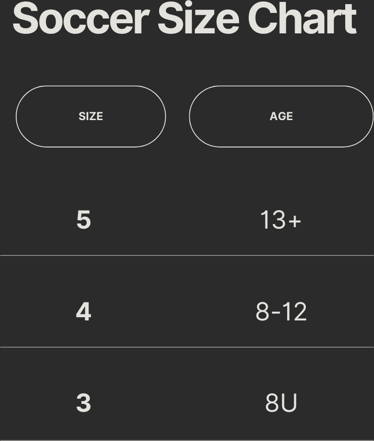This screenshot has width=374, height=441.
Task: Click the SIZE column header pill
Action: coord(91,116)
